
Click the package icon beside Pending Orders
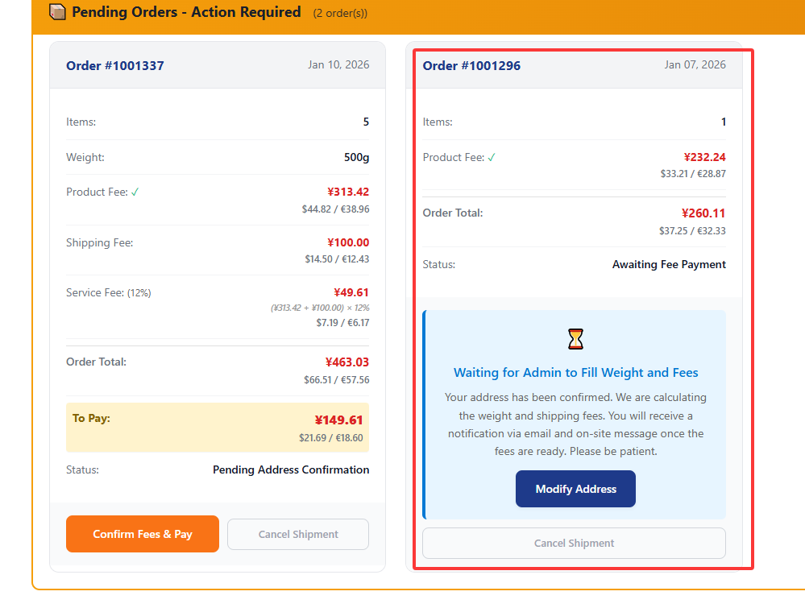[57, 12]
